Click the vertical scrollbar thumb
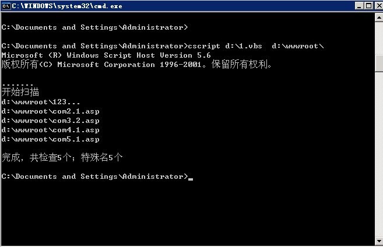Viewport: 383px width, 247px height. tap(378, 62)
